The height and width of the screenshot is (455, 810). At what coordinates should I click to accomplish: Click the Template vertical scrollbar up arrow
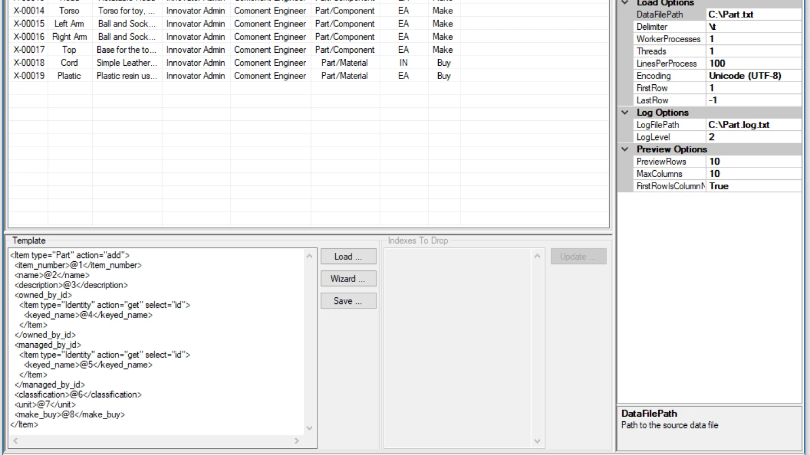click(310, 256)
